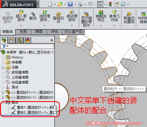Expand dropdown under 参考几何体
Image resolution: width=147 pixels, height=127 pixels.
pos(114,26)
